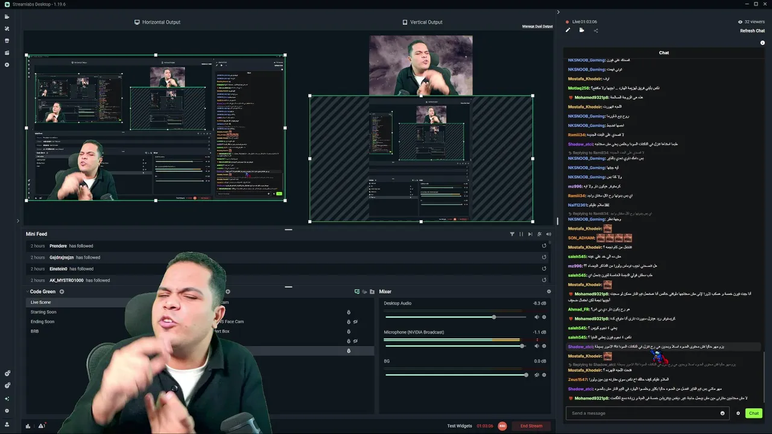772x434 pixels.
Task: Click Manage Dual Output link
Action: [537, 27]
